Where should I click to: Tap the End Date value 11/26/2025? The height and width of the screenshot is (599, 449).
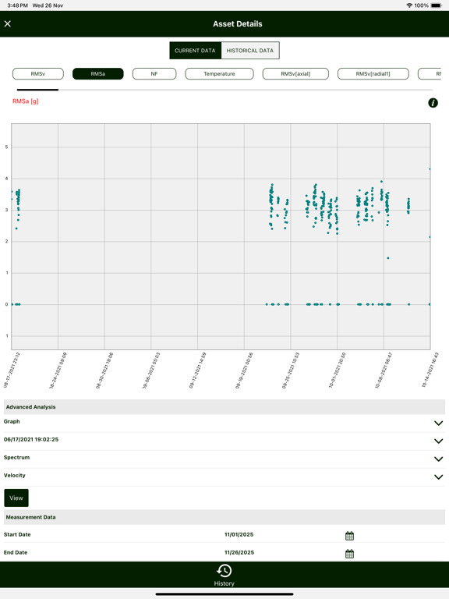[x=239, y=552]
